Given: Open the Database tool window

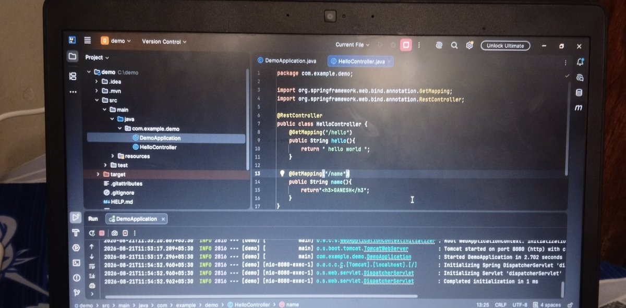Looking at the screenshot, I should click(x=579, y=93).
